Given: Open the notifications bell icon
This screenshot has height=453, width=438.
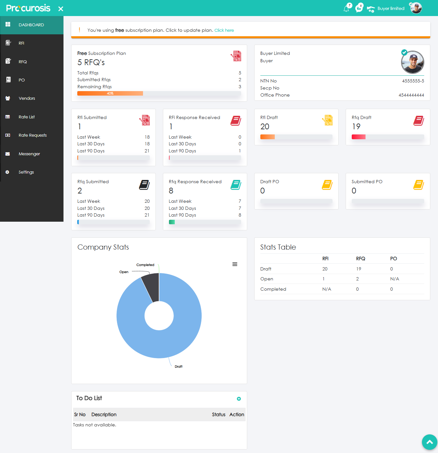Looking at the screenshot, I should coord(346,9).
